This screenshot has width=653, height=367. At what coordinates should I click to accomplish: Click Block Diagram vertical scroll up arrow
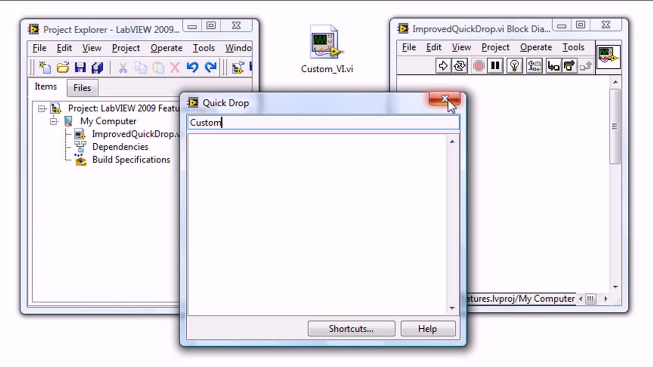615,83
